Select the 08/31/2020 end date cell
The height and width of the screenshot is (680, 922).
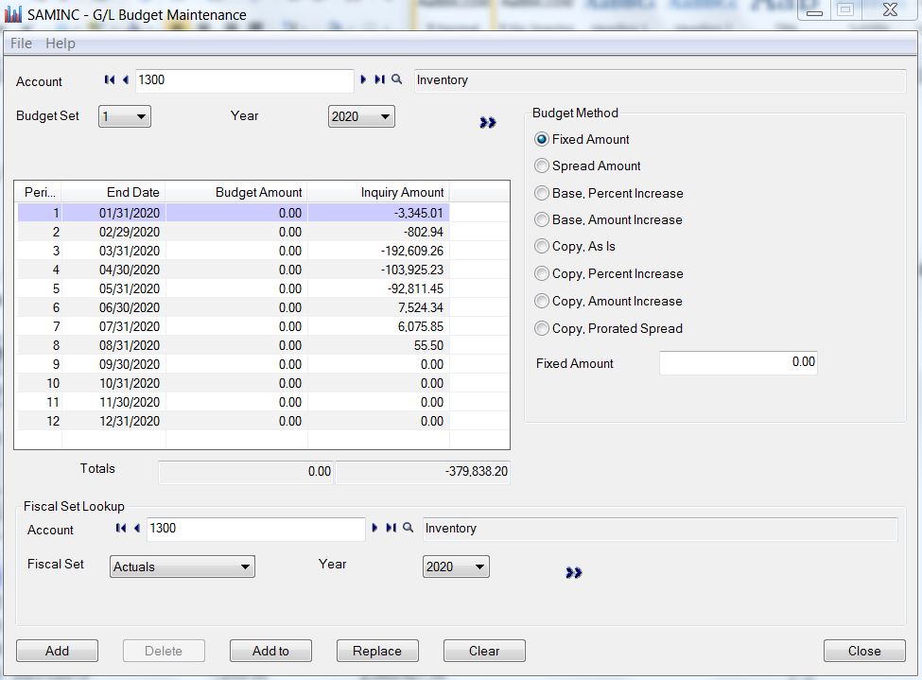click(x=114, y=345)
